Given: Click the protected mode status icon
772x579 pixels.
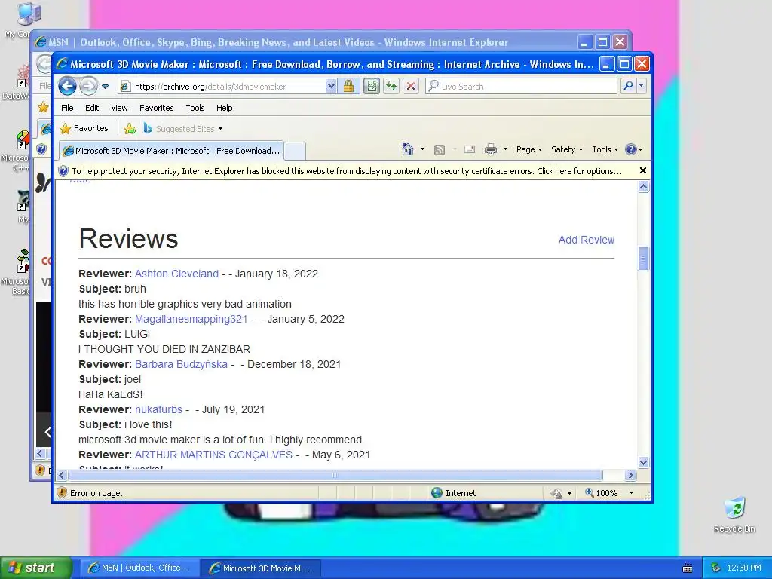Looking at the screenshot, I should [x=556, y=493].
